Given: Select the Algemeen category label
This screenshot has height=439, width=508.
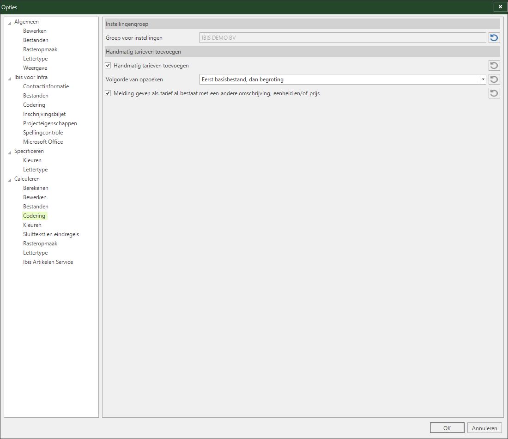Looking at the screenshot, I should [x=26, y=22].
